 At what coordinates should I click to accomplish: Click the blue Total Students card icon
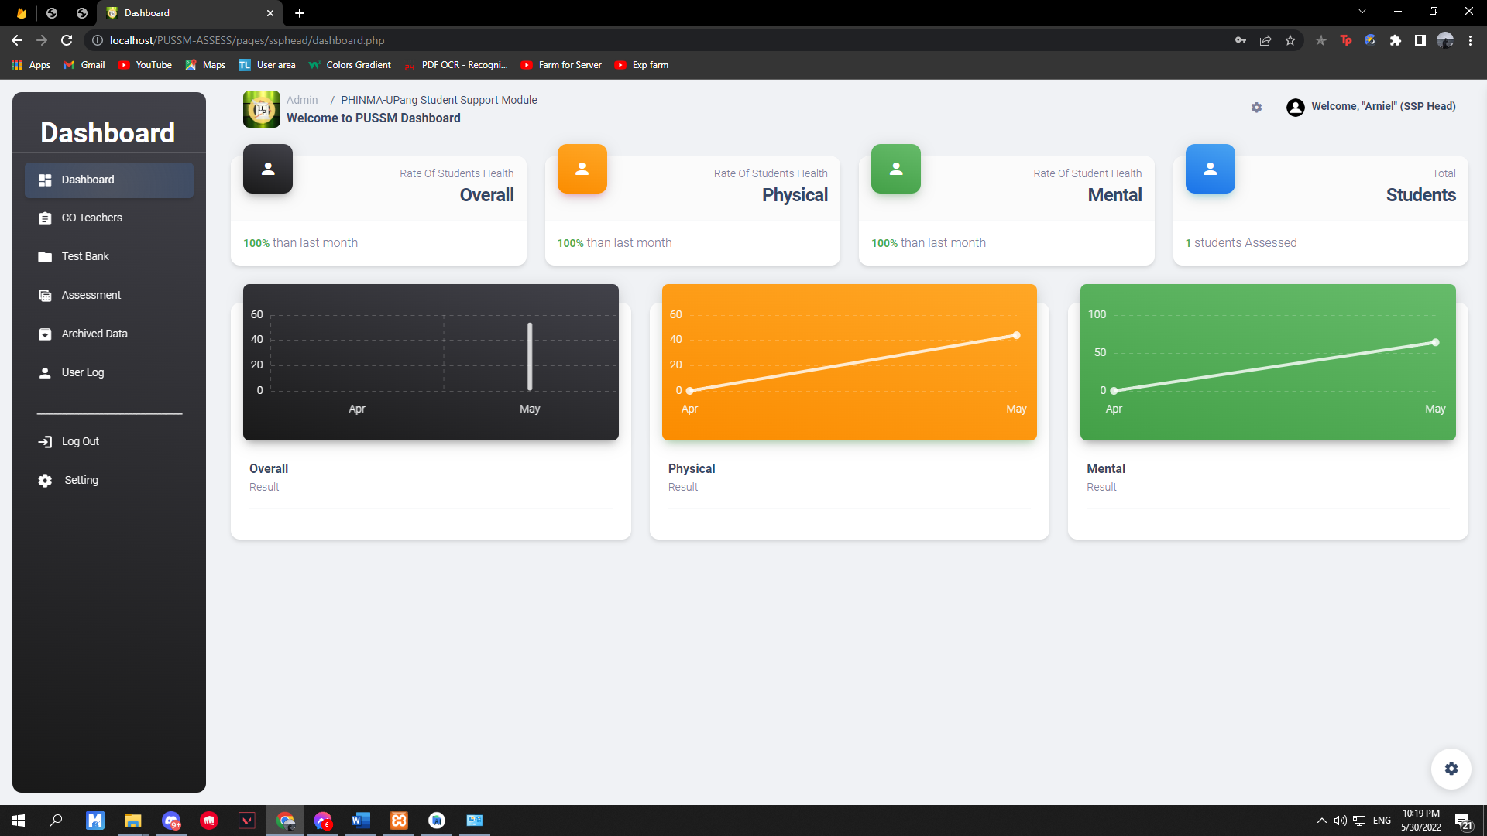1210,169
